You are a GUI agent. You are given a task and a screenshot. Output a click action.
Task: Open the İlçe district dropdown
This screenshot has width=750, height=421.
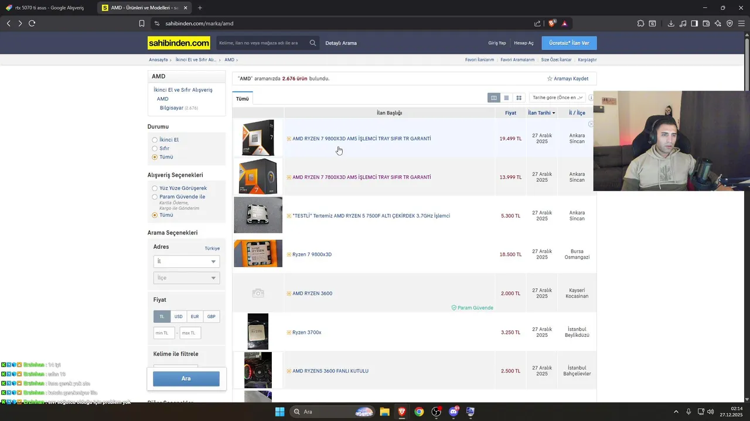[186, 278]
